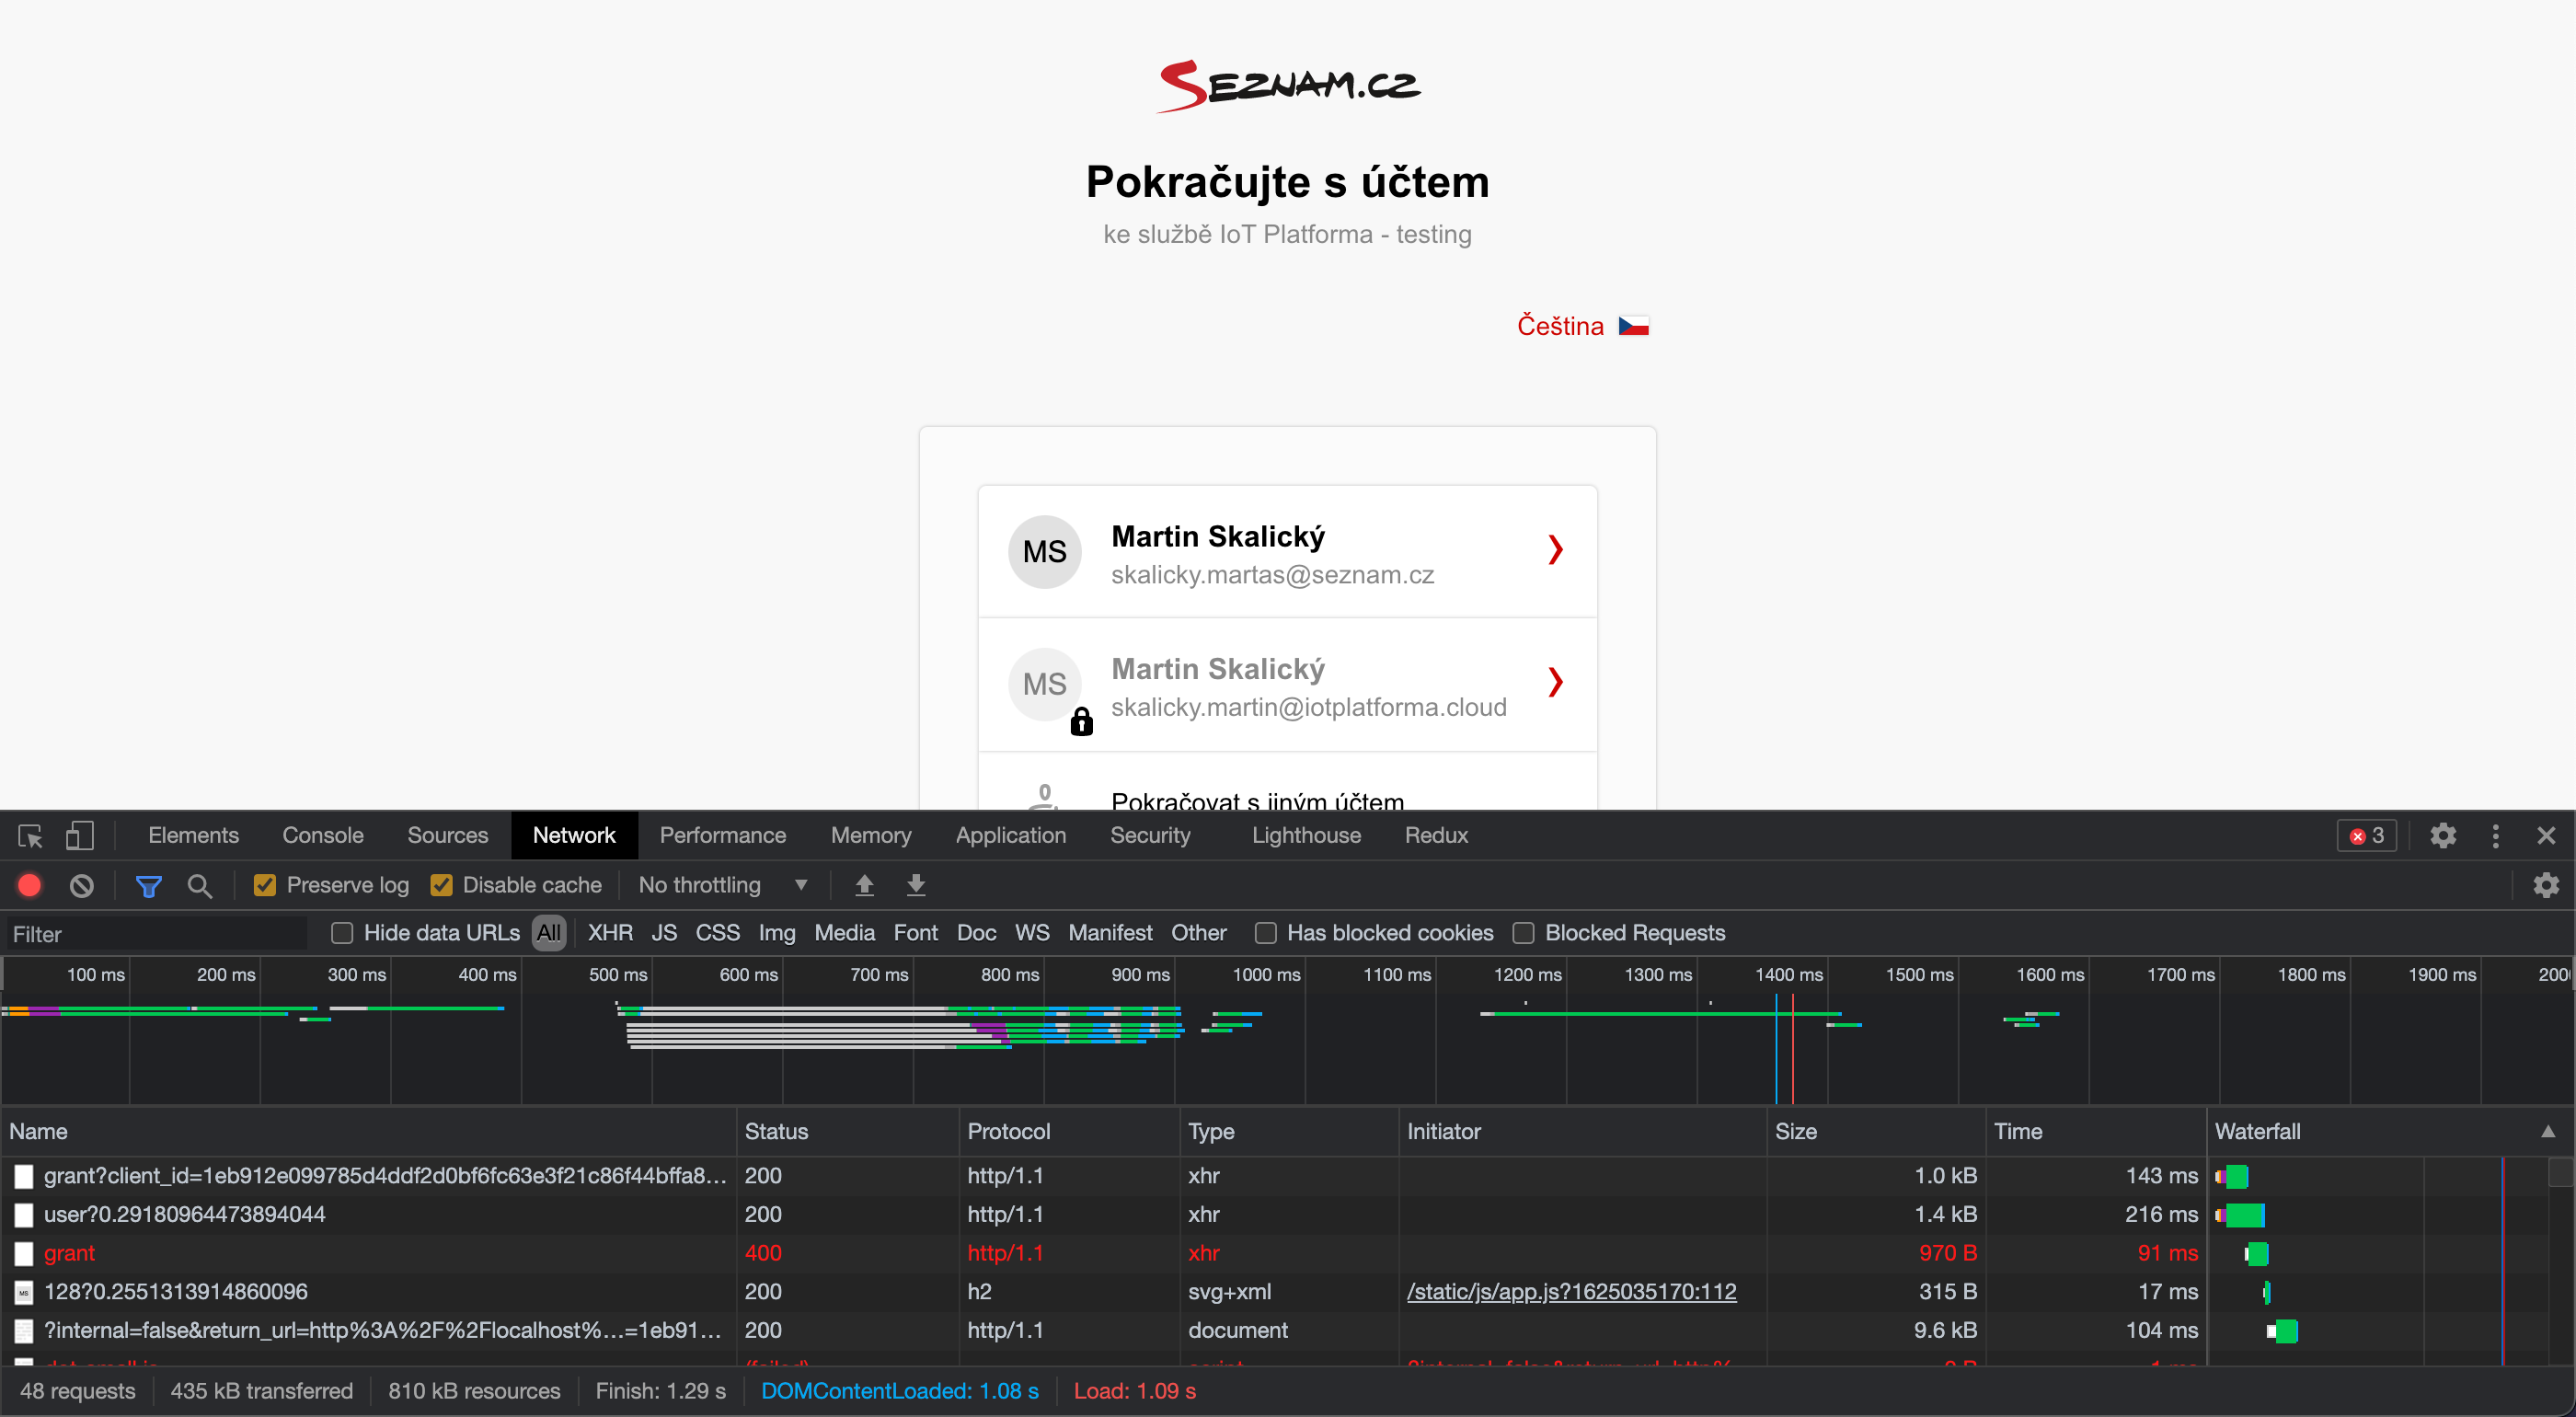Toggle the network filter funnel icon
This screenshot has height=1417, width=2576.
coord(148,886)
